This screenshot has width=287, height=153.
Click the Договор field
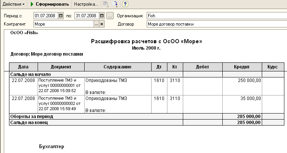(x=217, y=24)
